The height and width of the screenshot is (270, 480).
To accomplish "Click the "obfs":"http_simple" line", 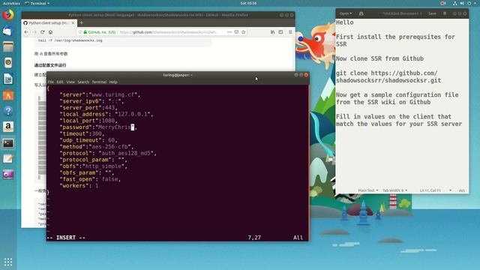I will [x=93, y=166].
